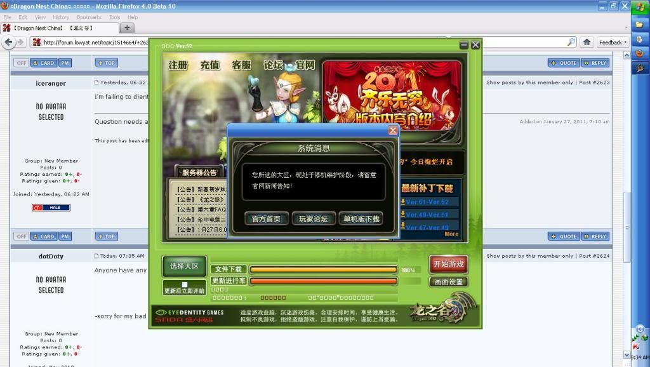Image resolution: width=650 pixels, height=367 pixels.
Task: Expand the patch list via the More link
Action: click(x=452, y=234)
